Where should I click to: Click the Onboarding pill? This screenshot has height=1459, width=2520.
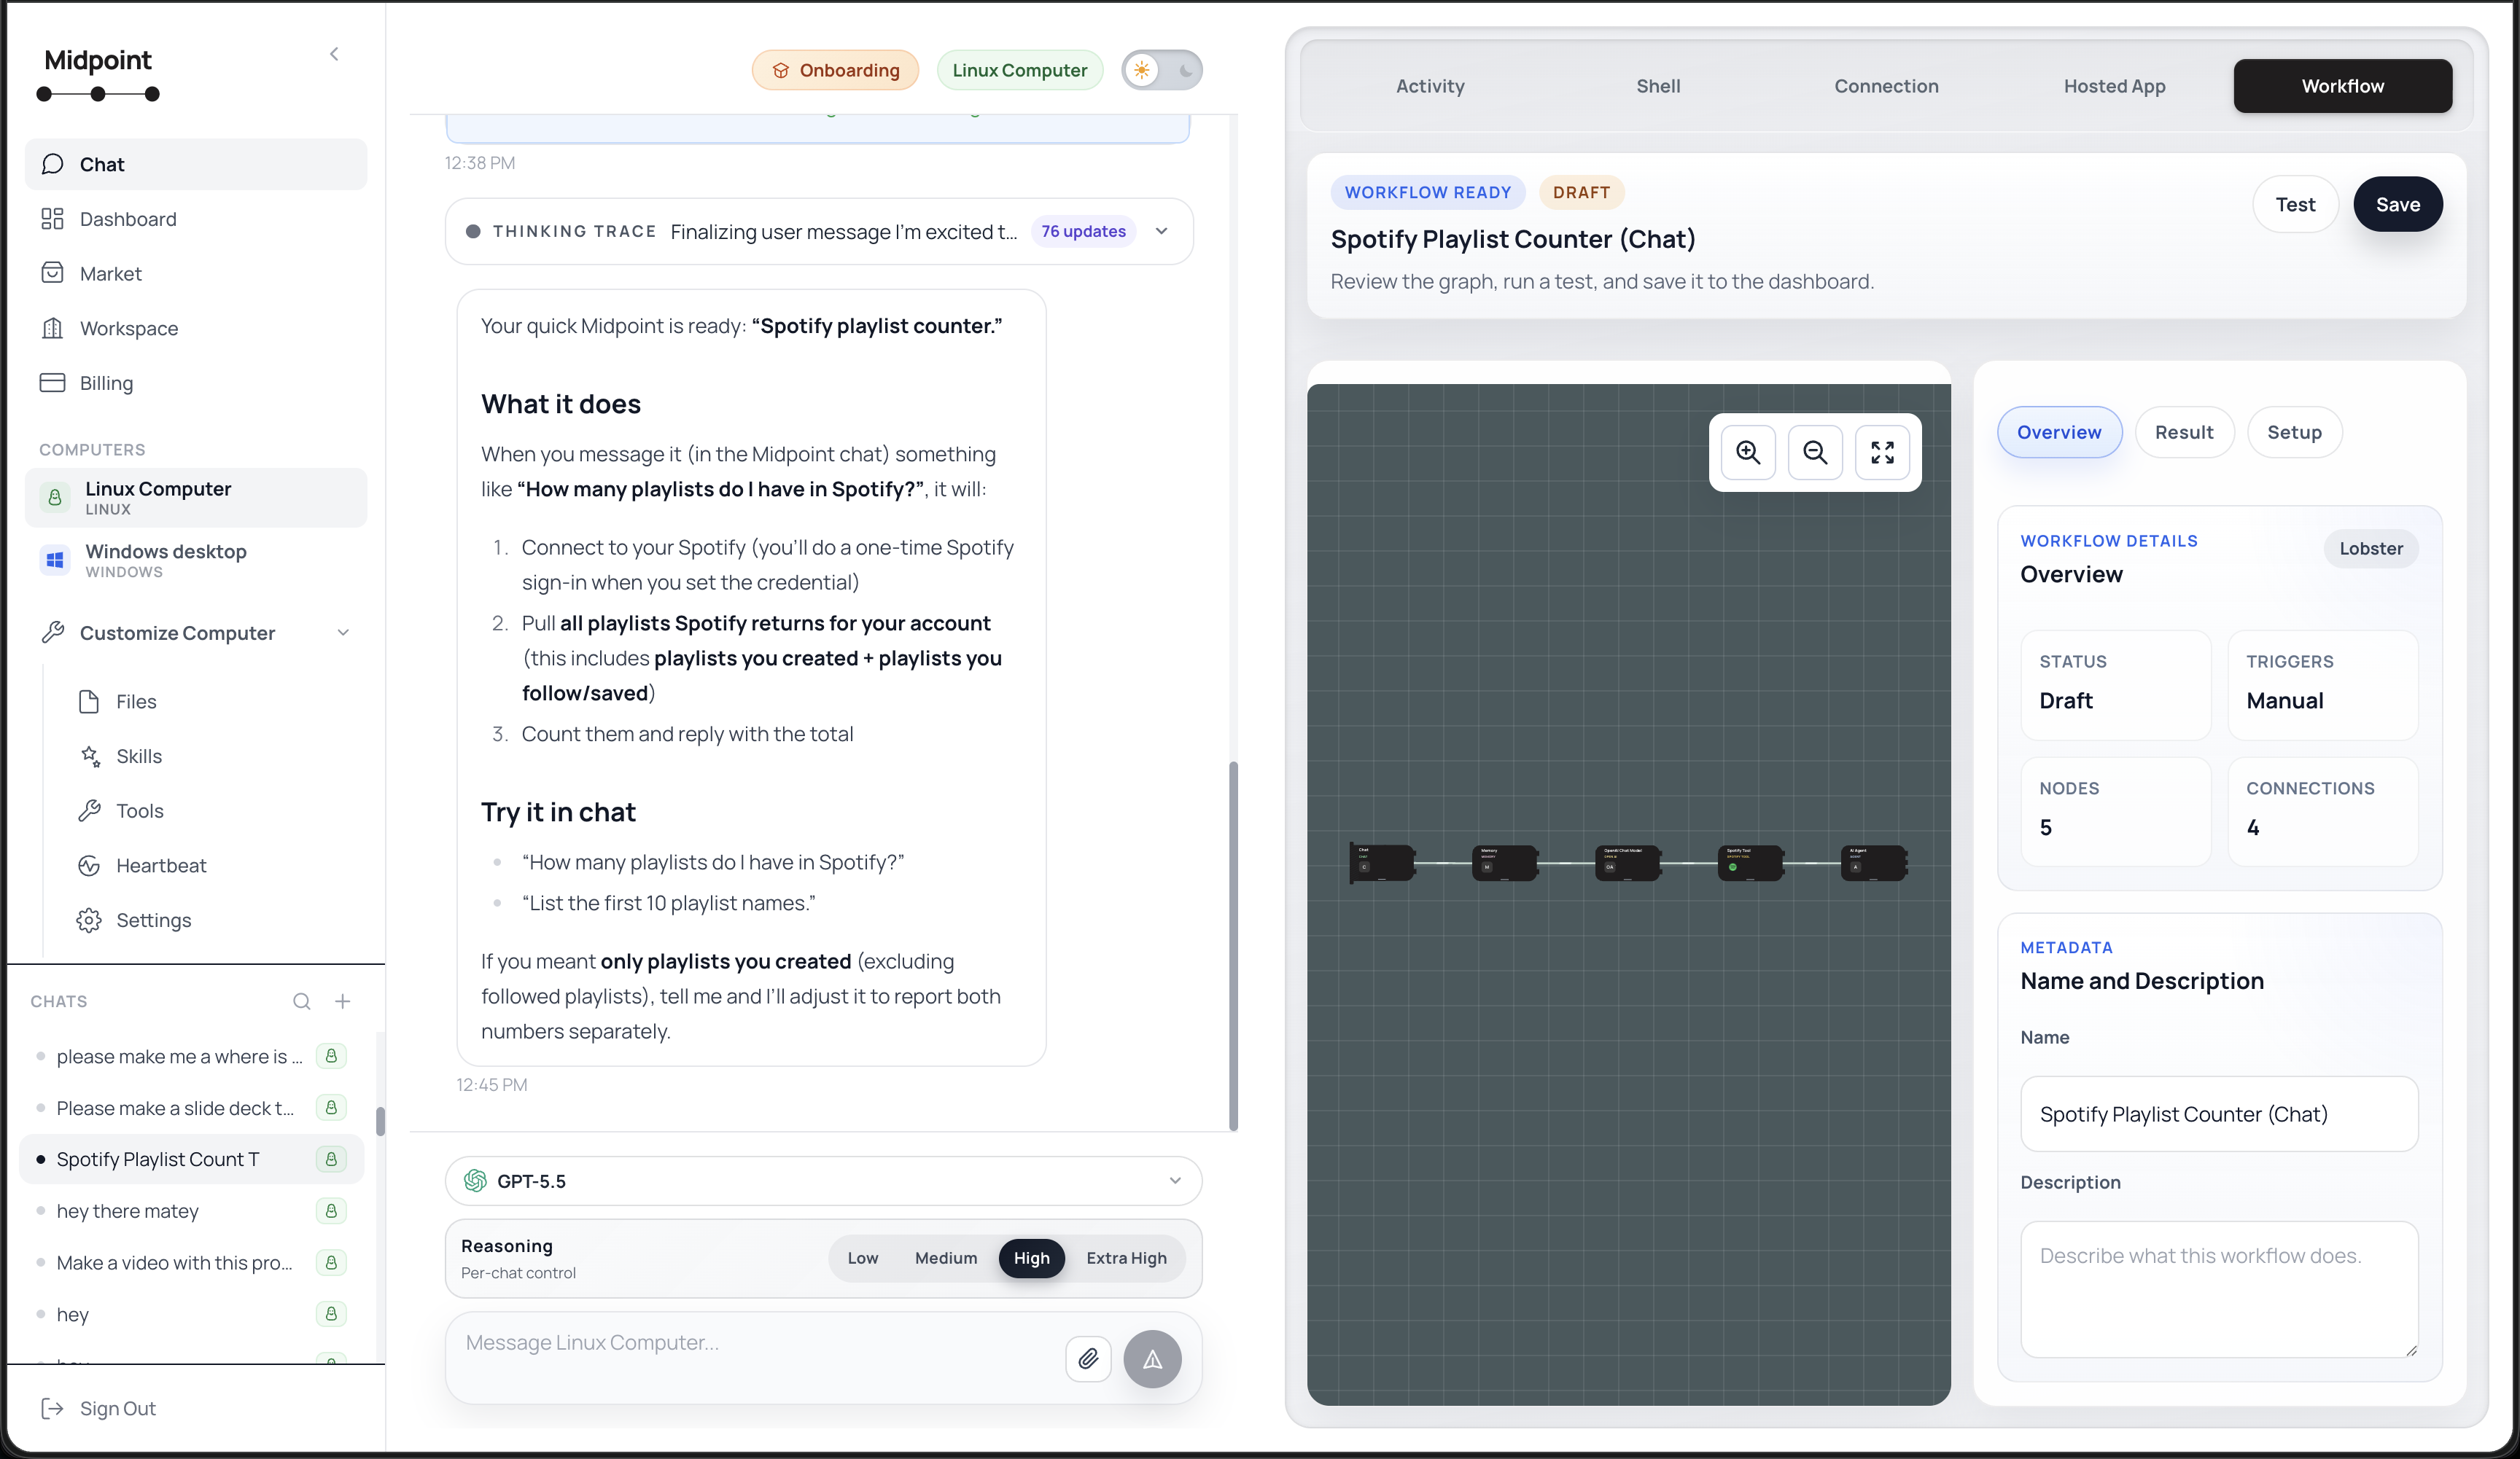click(835, 70)
